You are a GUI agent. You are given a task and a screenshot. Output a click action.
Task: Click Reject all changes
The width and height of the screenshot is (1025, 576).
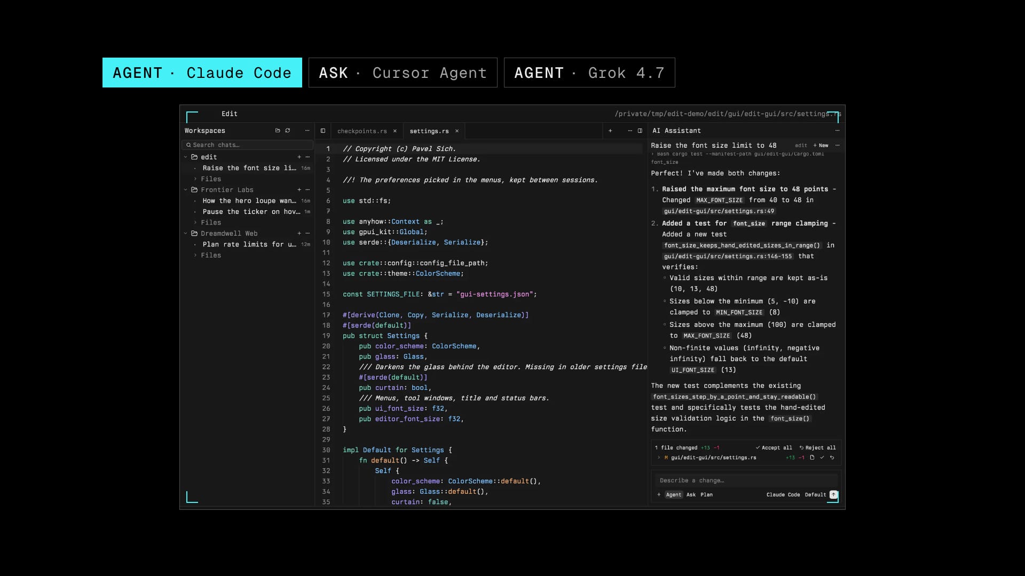[817, 447]
